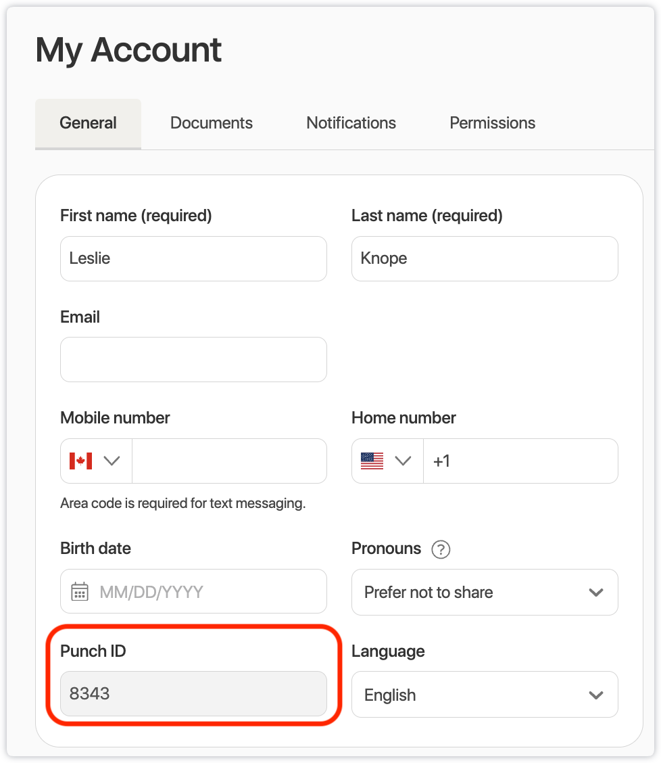
Task: Click the calendar icon in Birth date
Action: pos(80,592)
